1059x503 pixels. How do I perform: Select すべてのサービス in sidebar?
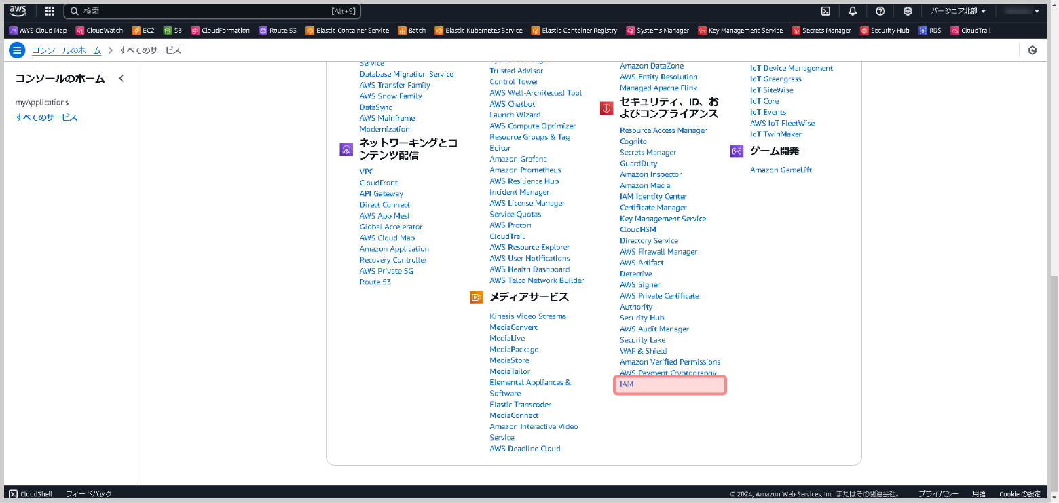click(47, 117)
